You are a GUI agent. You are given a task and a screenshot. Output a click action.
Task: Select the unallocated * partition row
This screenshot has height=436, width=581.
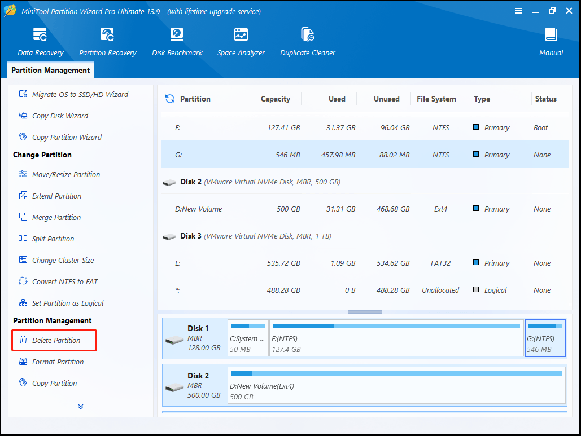(365, 290)
